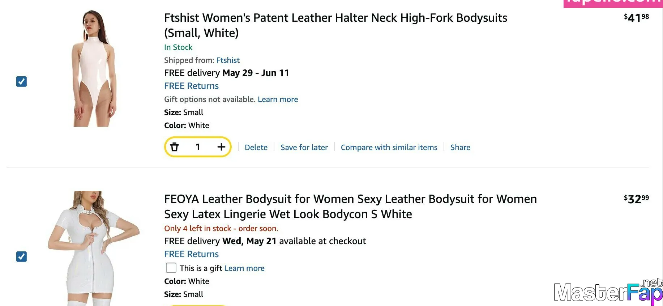Uncheck the Ftshist bodysuit item checkbox
This screenshot has width=663, height=306.
(22, 81)
